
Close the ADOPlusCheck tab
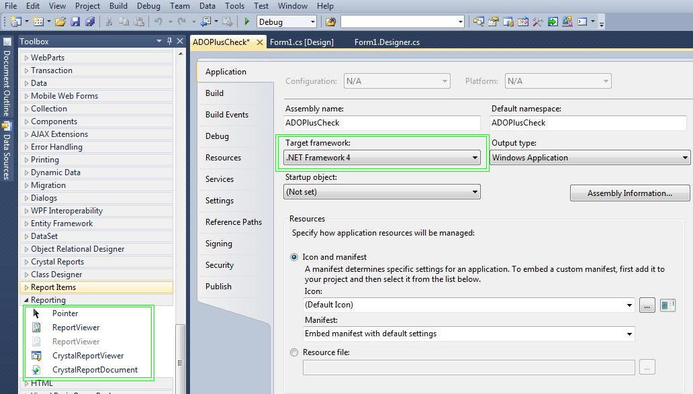pyautogui.click(x=260, y=42)
